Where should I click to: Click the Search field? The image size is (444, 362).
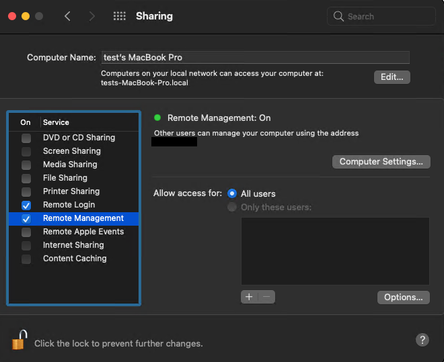click(381, 16)
